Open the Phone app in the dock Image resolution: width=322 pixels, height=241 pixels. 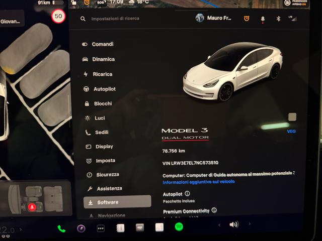61,228
